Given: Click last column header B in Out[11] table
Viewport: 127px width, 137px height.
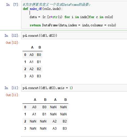Looking at the screenshot, I should pyautogui.click(x=66, y=100).
